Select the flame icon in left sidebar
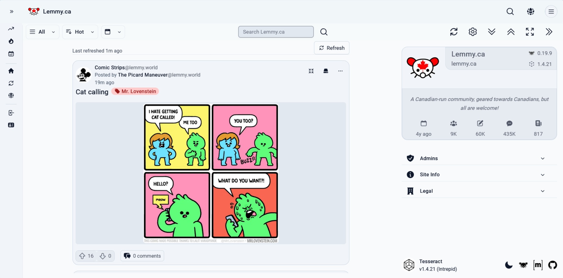Image resolution: width=563 pixels, height=278 pixels. tap(11, 41)
